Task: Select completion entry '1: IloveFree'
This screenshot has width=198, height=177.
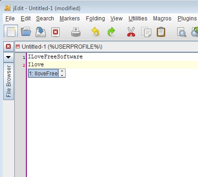Action: pos(43,73)
